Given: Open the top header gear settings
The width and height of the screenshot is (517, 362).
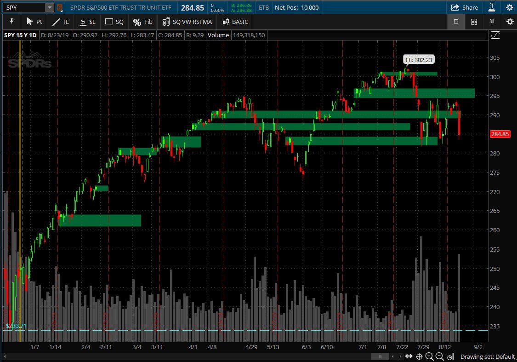Looking at the screenshot, I should pos(509,7).
